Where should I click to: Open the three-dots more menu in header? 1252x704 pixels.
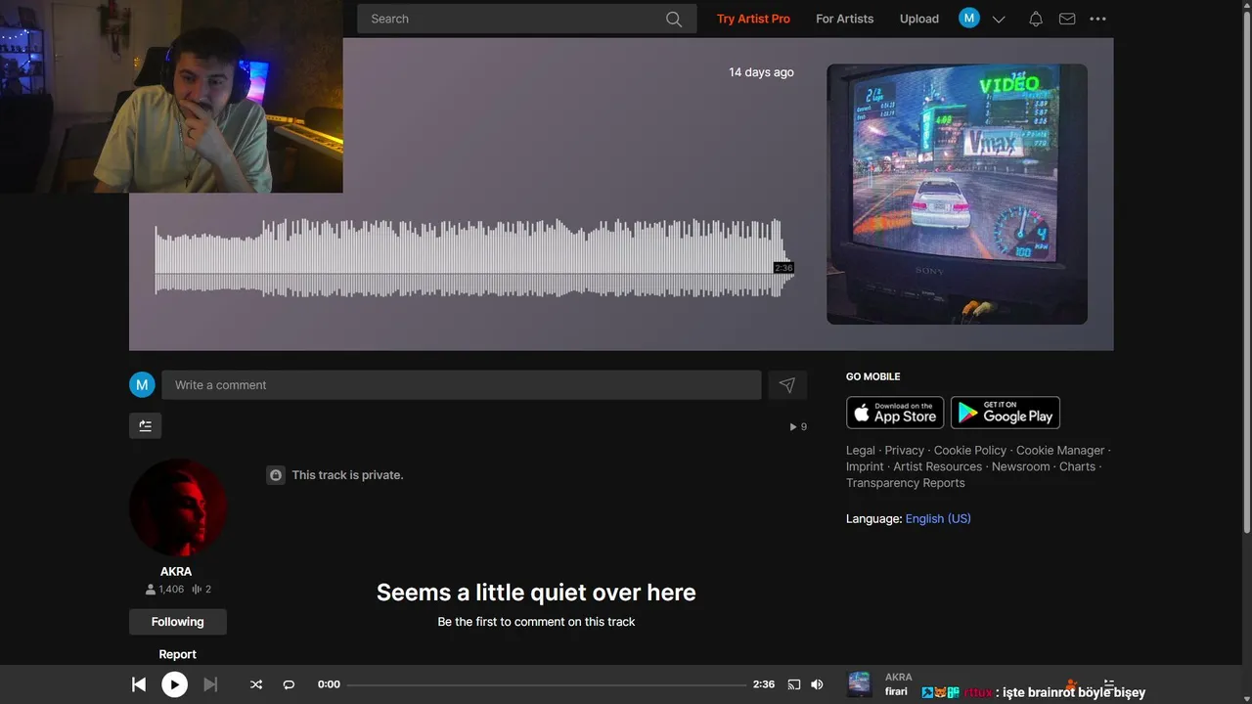pyautogui.click(x=1097, y=19)
